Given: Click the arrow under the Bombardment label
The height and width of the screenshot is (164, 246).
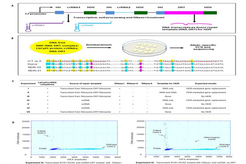Looking at the screenshot, I should 99,48.
